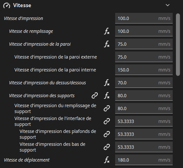Collapse the Vitesse section with the chevron

[168, 5]
